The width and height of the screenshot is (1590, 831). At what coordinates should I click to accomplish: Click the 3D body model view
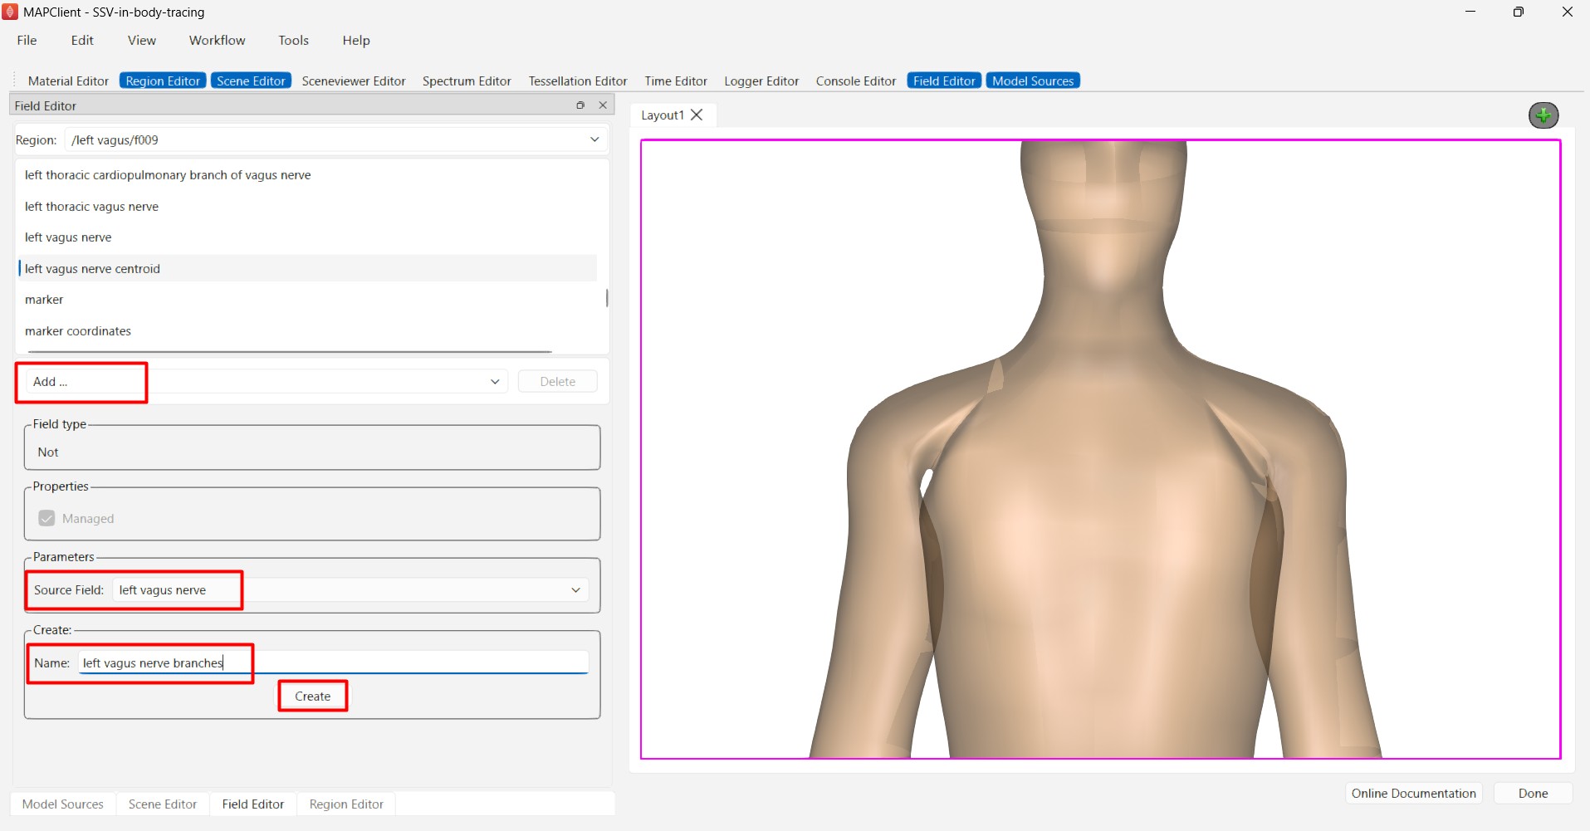coord(1100,449)
